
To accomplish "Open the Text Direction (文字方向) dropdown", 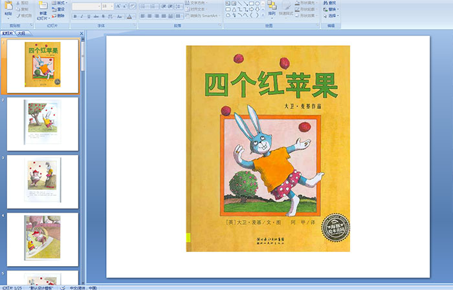I will (x=196, y=3).
